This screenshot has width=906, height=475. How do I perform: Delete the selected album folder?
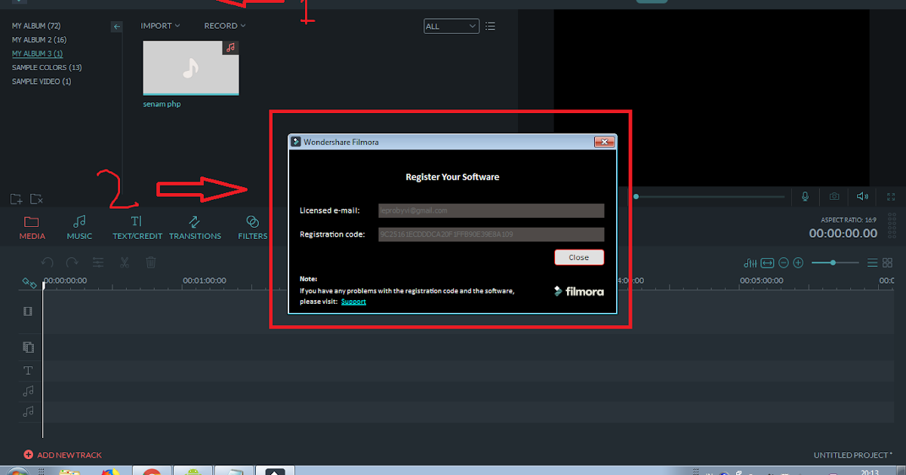coord(36,199)
